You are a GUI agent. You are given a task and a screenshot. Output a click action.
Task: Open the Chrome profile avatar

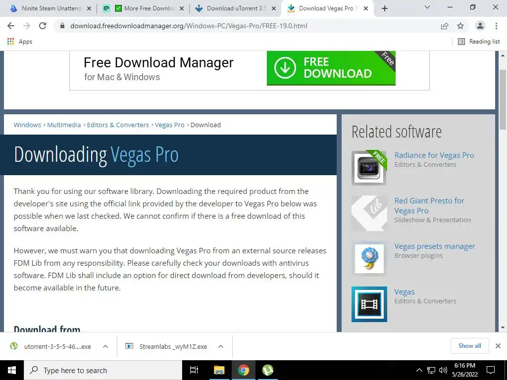pos(480,26)
